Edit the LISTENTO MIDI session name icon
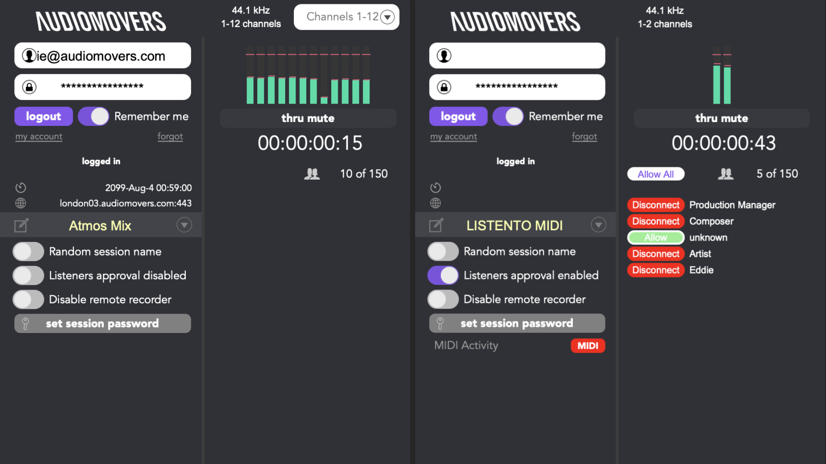This screenshot has width=826, height=464. coord(436,225)
